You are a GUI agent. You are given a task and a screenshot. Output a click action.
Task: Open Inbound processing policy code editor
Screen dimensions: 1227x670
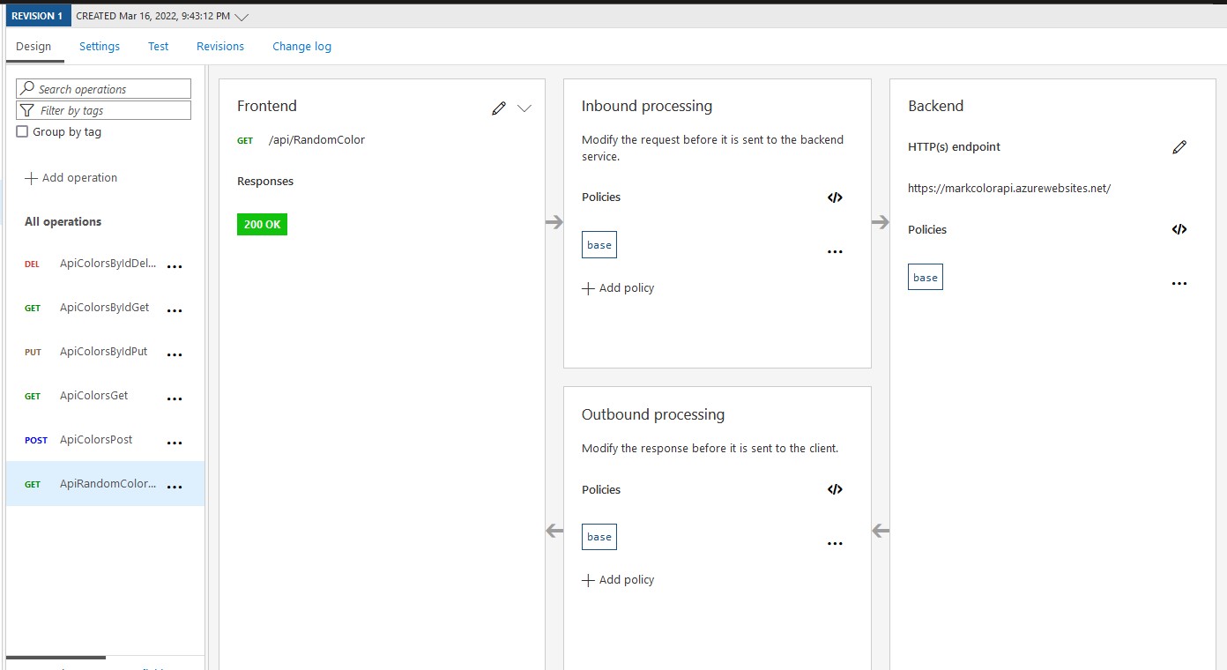click(x=835, y=197)
